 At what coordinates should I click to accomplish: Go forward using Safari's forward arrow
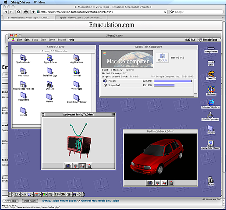11,12
